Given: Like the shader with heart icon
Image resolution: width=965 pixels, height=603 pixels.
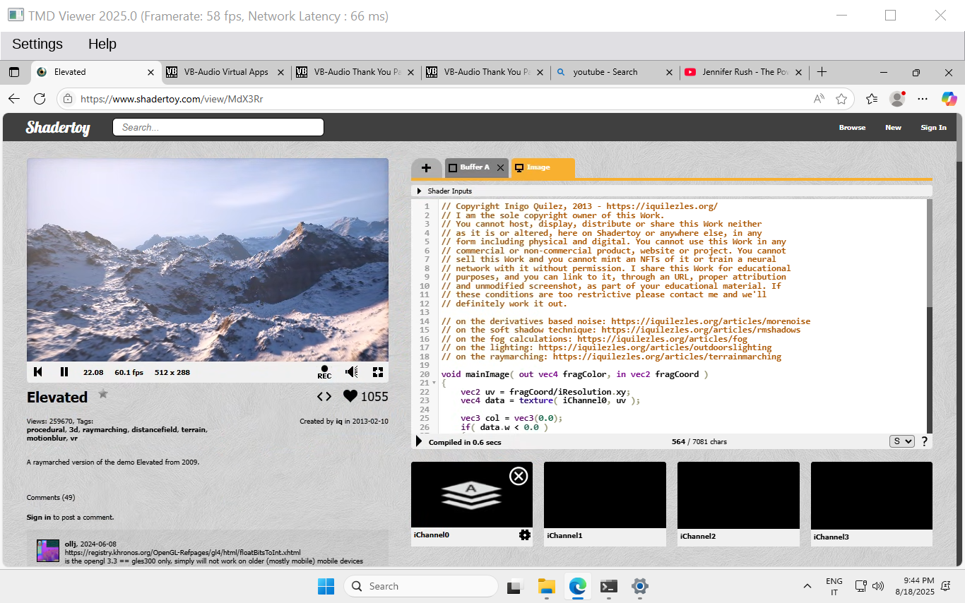Looking at the screenshot, I should (x=350, y=396).
